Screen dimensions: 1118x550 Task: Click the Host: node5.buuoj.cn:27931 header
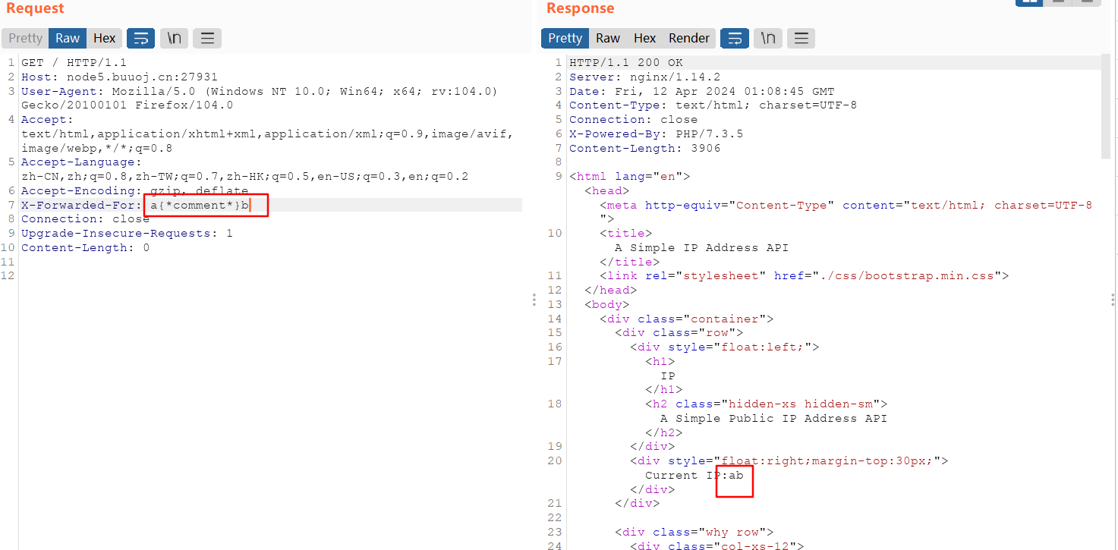(x=119, y=77)
